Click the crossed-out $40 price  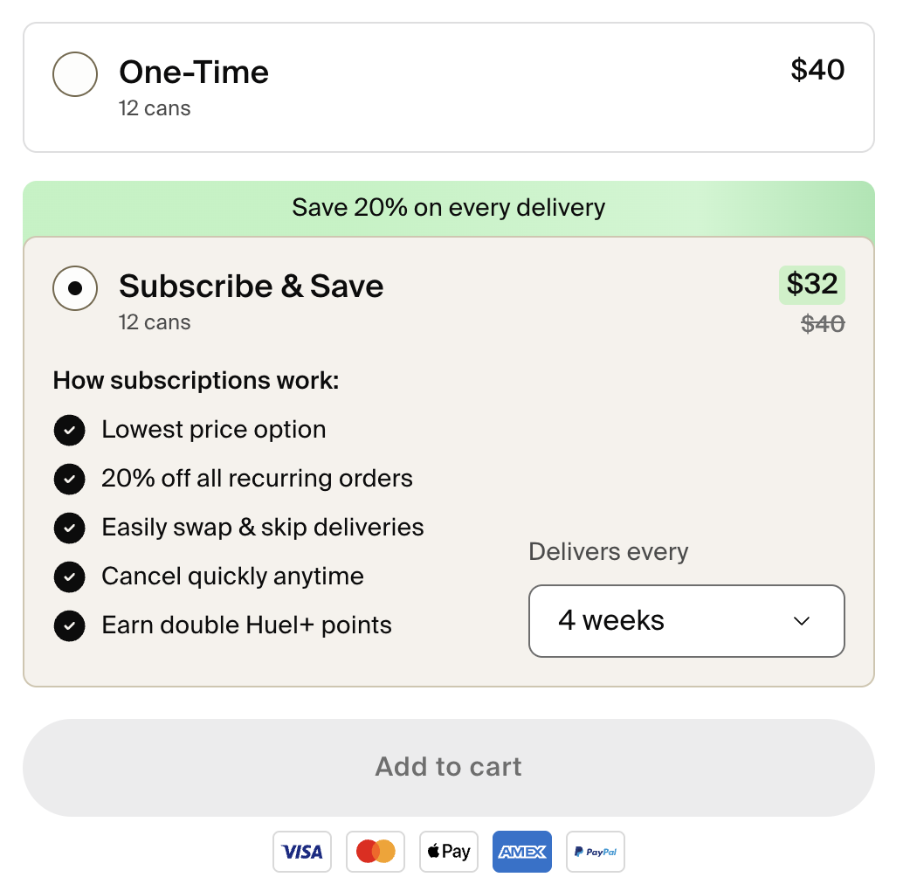coord(822,323)
